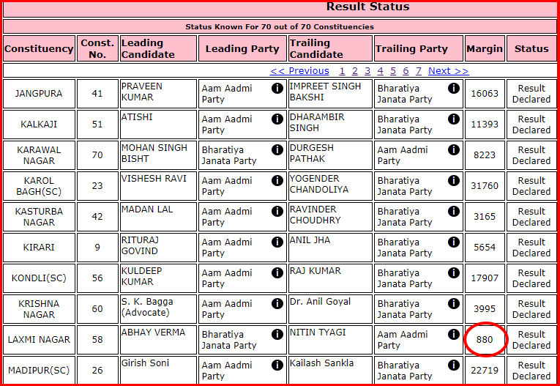Screen dimensions: 560x386
Task: Show info for Karawal Nagar leading party
Action: [x=277, y=149]
